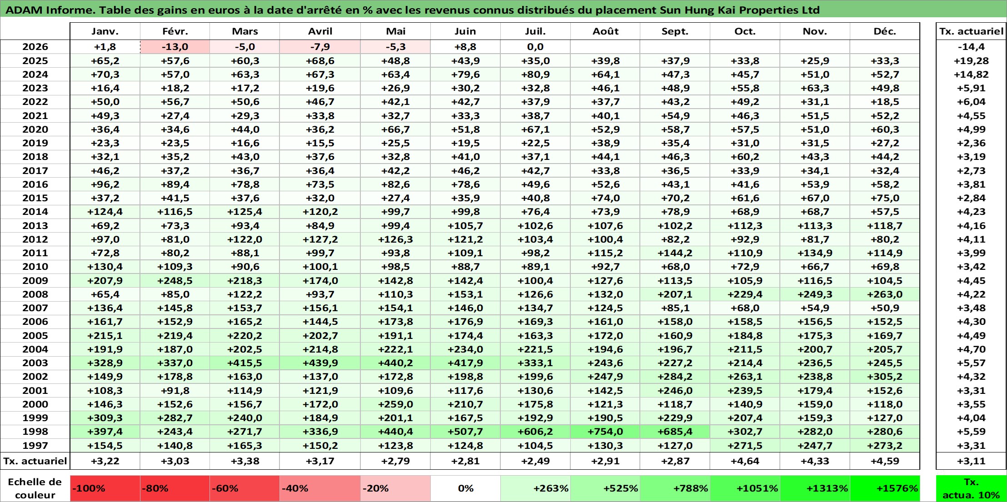This screenshot has height=502, width=1007.
Task: Click the -100% red color scale swatch
Action: (x=105, y=488)
